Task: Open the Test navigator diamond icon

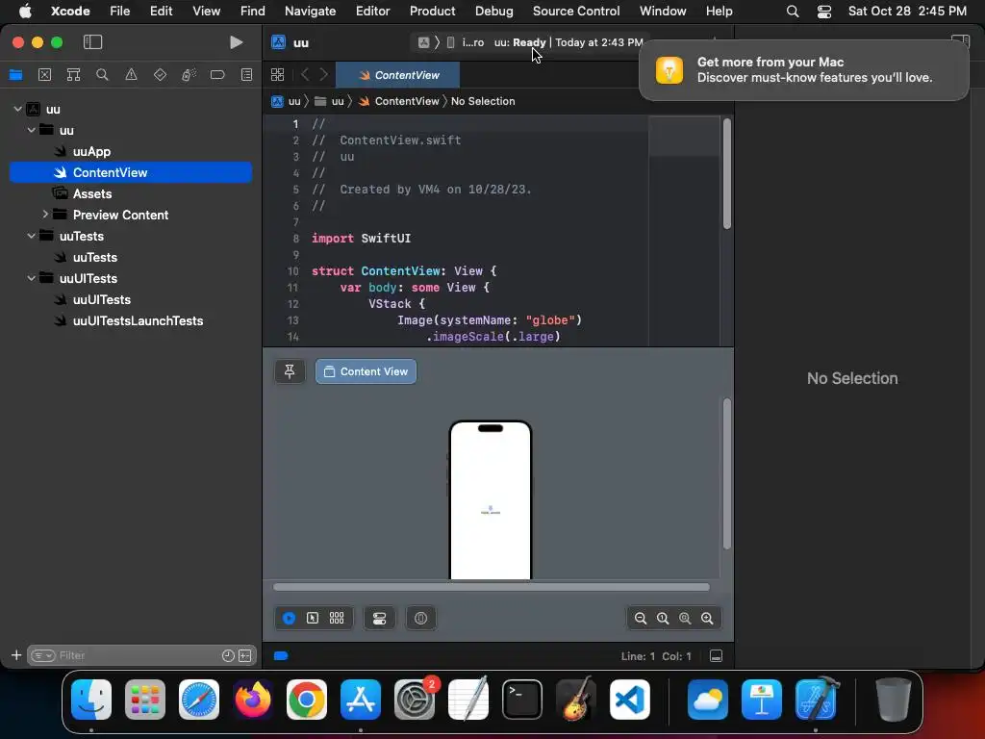Action: pyautogui.click(x=161, y=75)
